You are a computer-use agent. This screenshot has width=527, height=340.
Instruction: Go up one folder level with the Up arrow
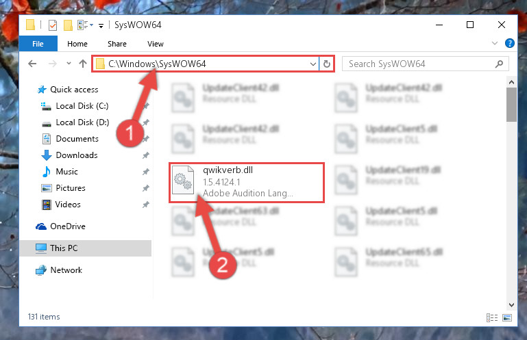83,64
